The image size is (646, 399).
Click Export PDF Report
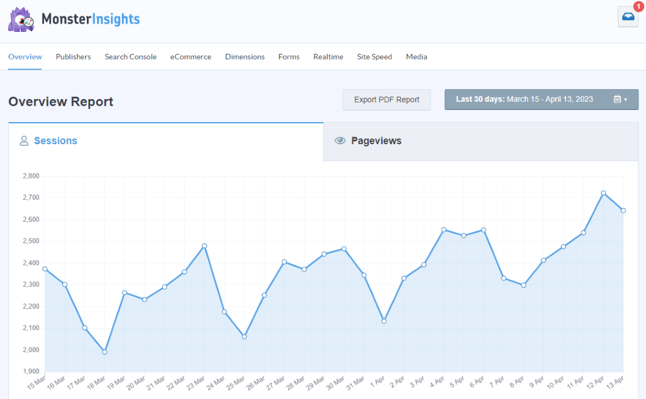[x=386, y=100]
